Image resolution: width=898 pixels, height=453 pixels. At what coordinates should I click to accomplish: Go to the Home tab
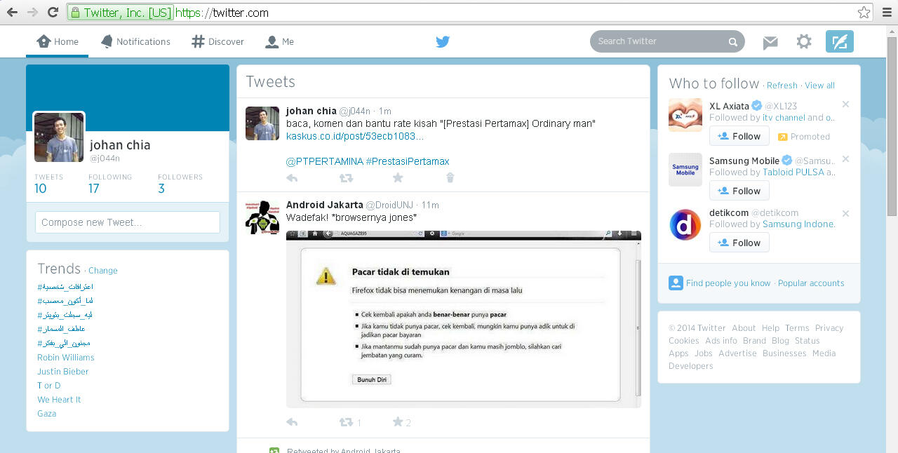[58, 41]
